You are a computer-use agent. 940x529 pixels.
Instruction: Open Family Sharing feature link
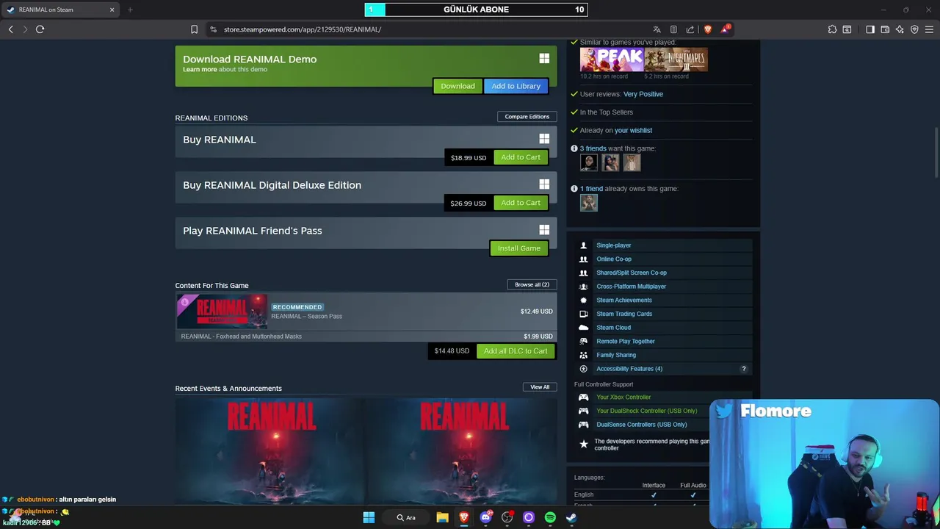(616, 355)
